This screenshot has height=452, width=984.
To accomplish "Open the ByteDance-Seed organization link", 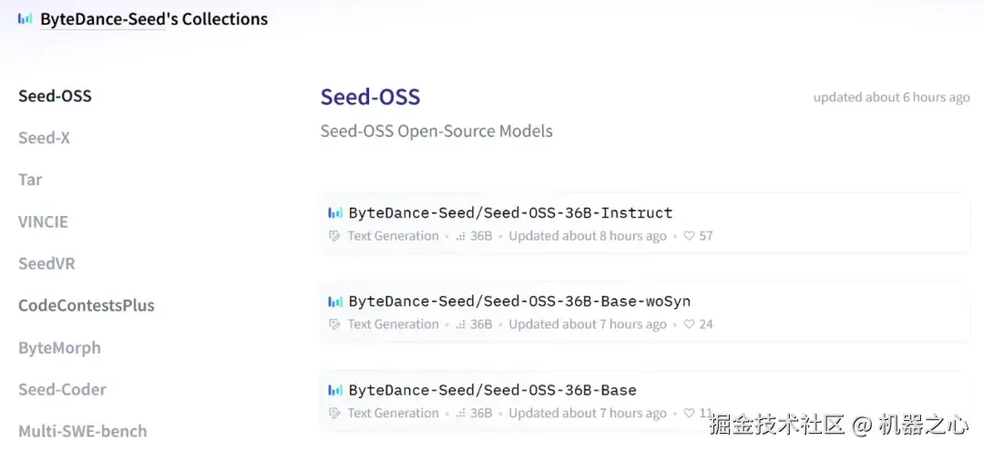I will click(102, 18).
